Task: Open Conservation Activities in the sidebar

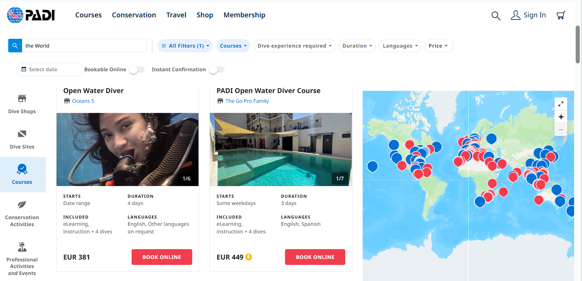Action: pos(22,214)
